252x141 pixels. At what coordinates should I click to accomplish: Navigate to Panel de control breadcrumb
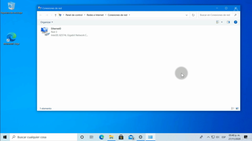pyautogui.click(x=74, y=15)
